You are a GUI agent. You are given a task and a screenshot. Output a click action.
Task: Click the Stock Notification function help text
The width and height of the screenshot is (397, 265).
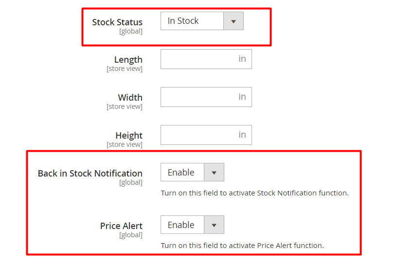tap(254, 193)
